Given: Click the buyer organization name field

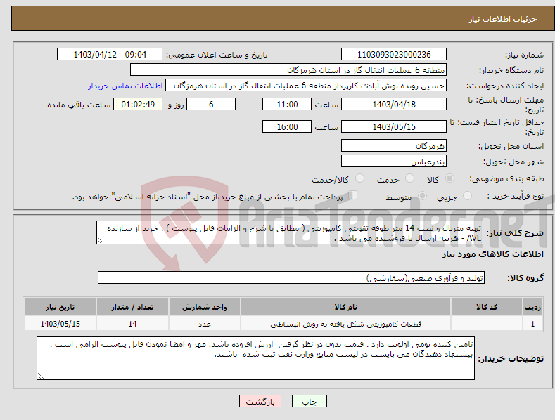Looking at the screenshot, I should [x=288, y=70].
